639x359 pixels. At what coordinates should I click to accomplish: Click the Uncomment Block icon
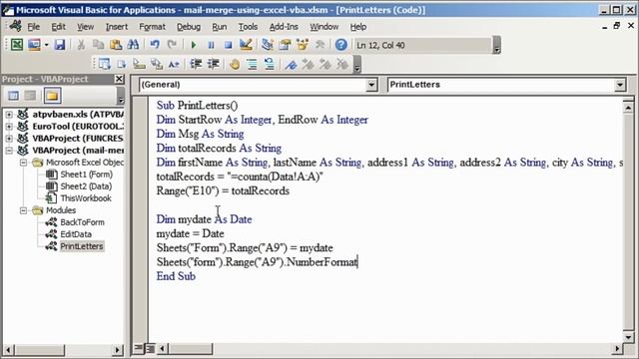tap(269, 64)
